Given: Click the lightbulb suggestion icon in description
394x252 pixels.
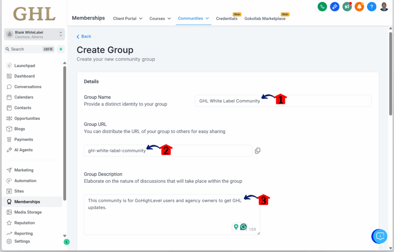Looking at the screenshot, I should tap(236, 227).
